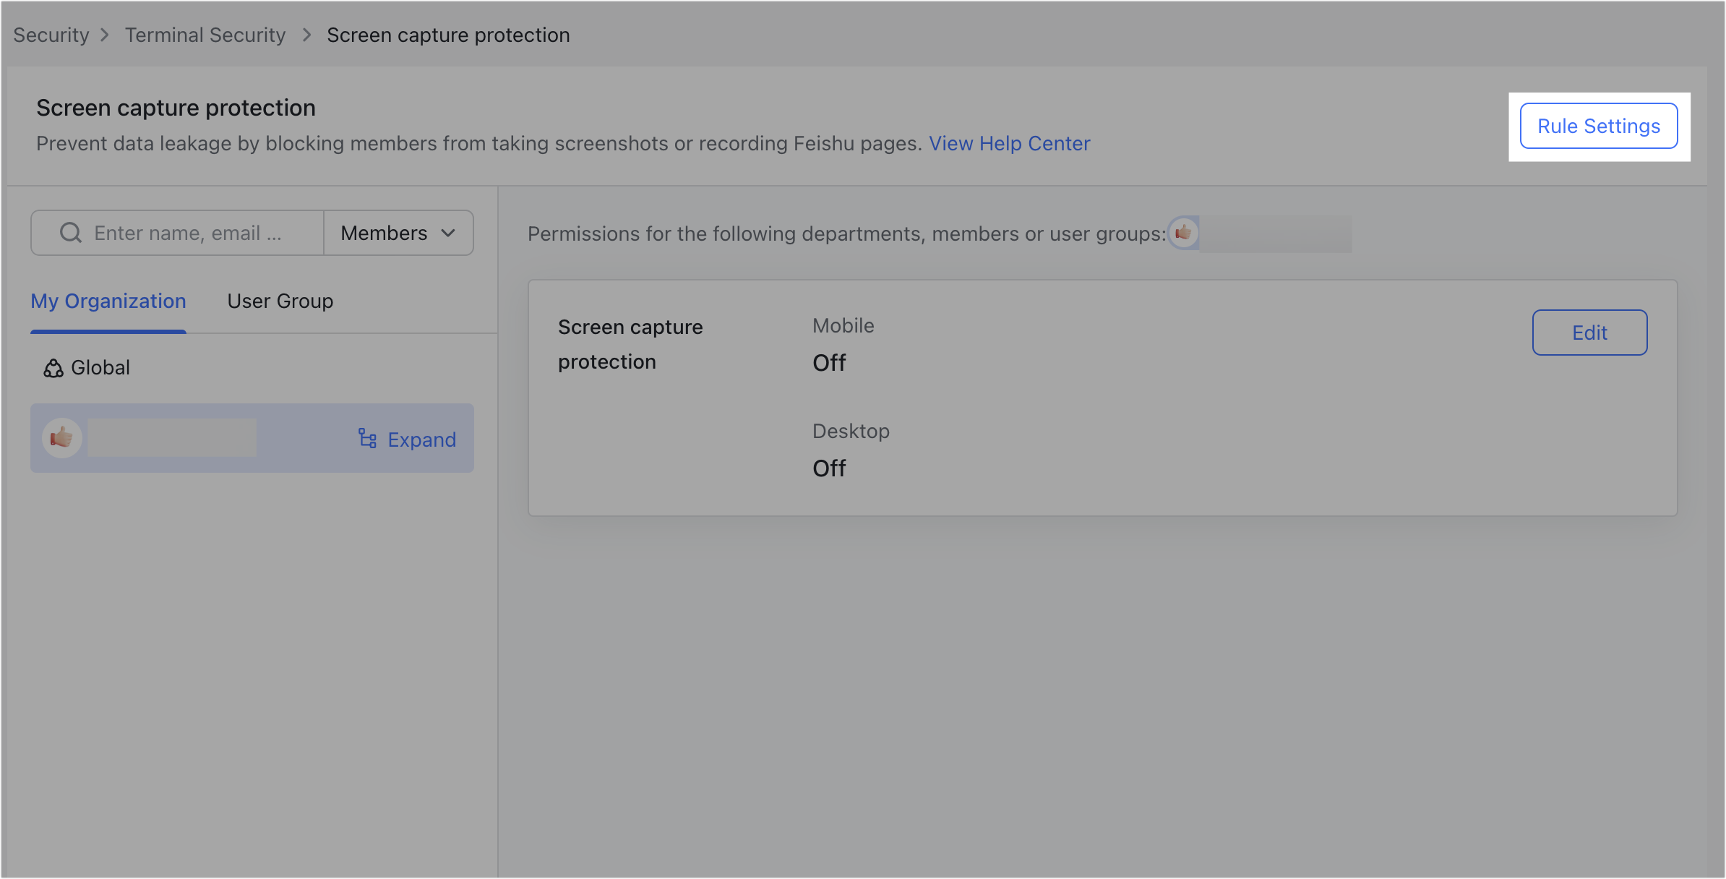The image size is (1726, 879).
Task: Expand the selected organization node
Action: click(x=408, y=439)
